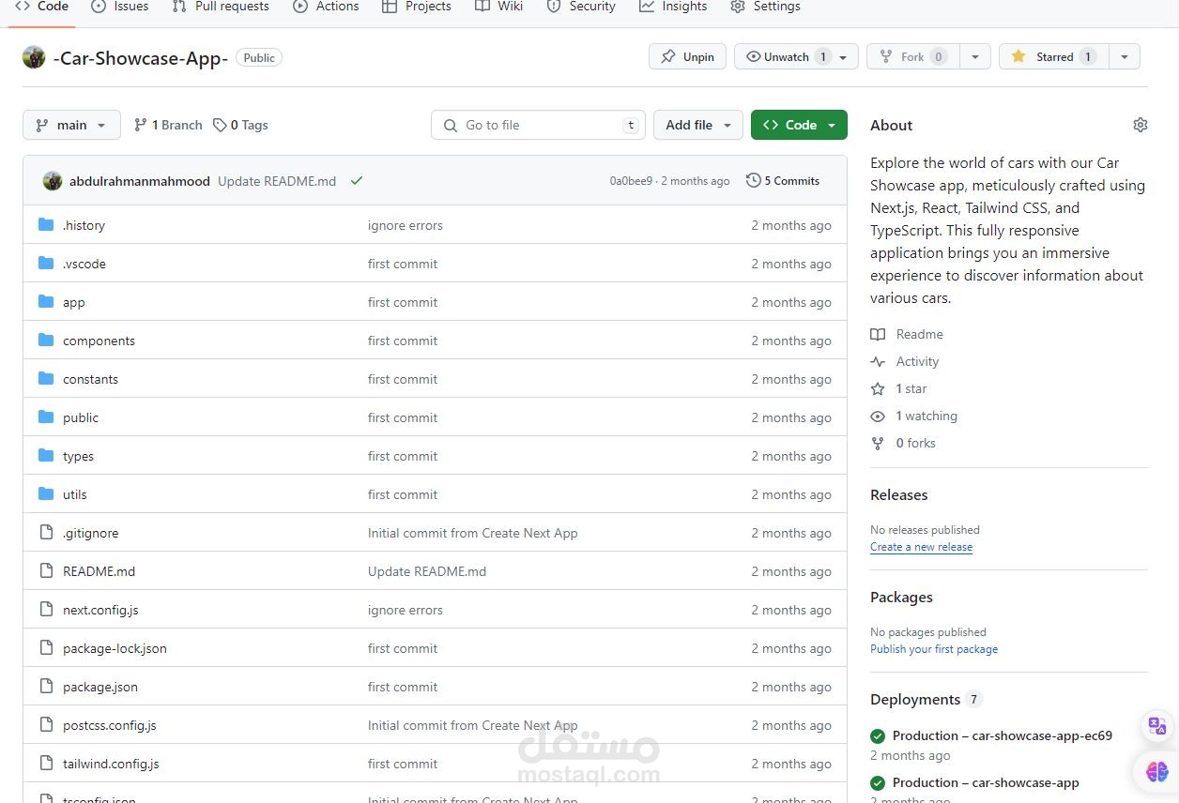The width and height of the screenshot is (1179, 803).
Task: Open the Security tab
Action: tap(581, 7)
